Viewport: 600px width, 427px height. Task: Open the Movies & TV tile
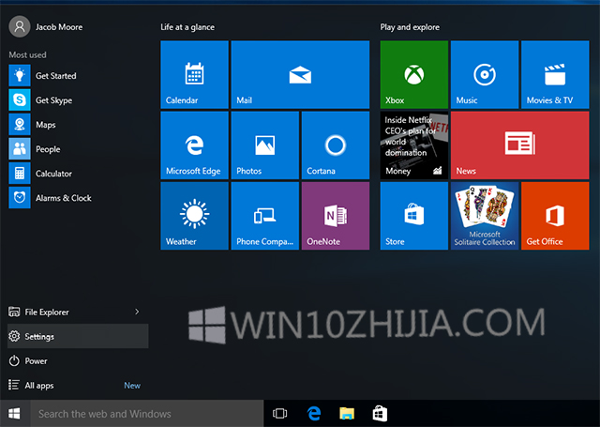[x=555, y=75]
